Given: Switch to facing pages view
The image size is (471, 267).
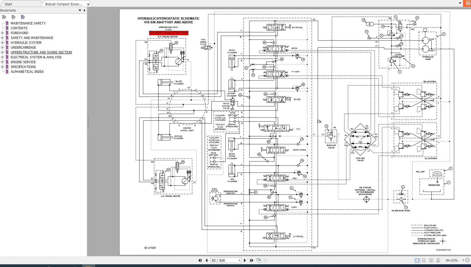Looking at the screenshot, I should point(431,260).
